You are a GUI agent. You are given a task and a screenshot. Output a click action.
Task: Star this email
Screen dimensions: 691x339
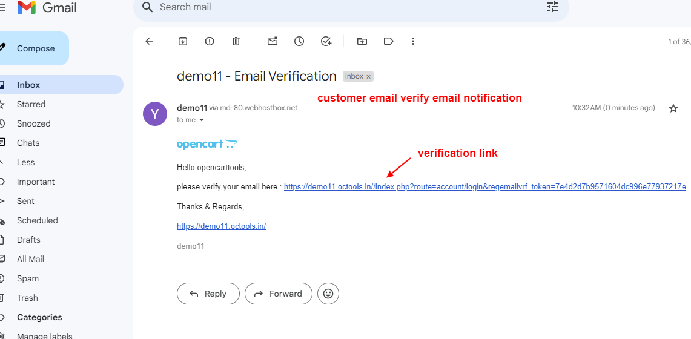tap(673, 108)
